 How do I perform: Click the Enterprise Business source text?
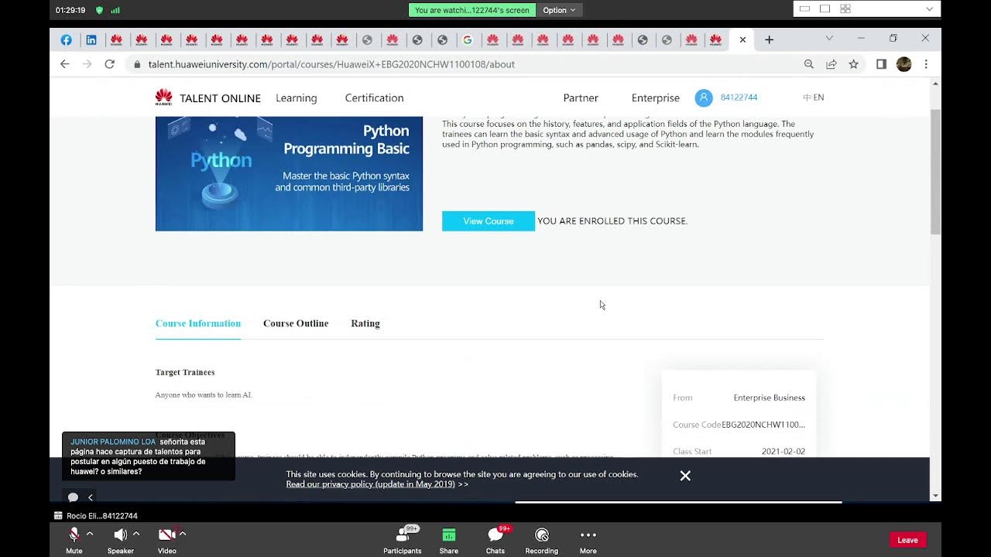pyautogui.click(x=770, y=398)
